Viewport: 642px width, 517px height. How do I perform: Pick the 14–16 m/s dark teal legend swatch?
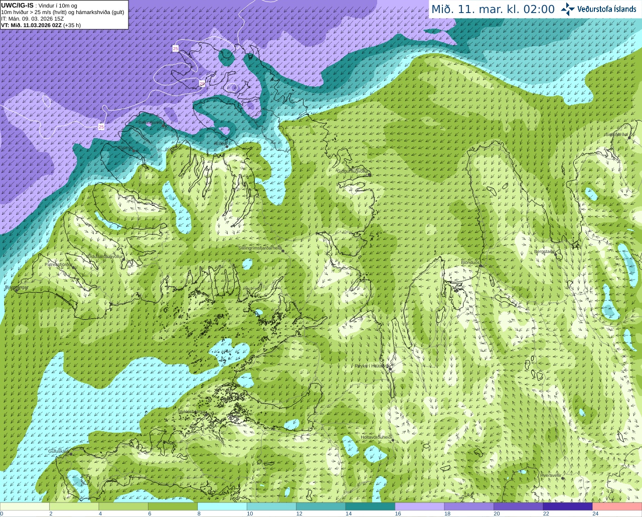click(x=371, y=506)
